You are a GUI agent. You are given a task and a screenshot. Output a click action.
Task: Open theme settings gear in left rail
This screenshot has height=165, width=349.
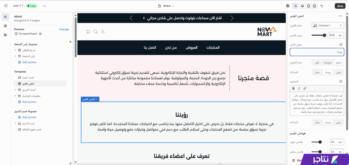(5, 26)
